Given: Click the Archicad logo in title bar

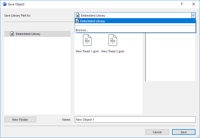Looking at the screenshot, I should click(x=5, y=4).
